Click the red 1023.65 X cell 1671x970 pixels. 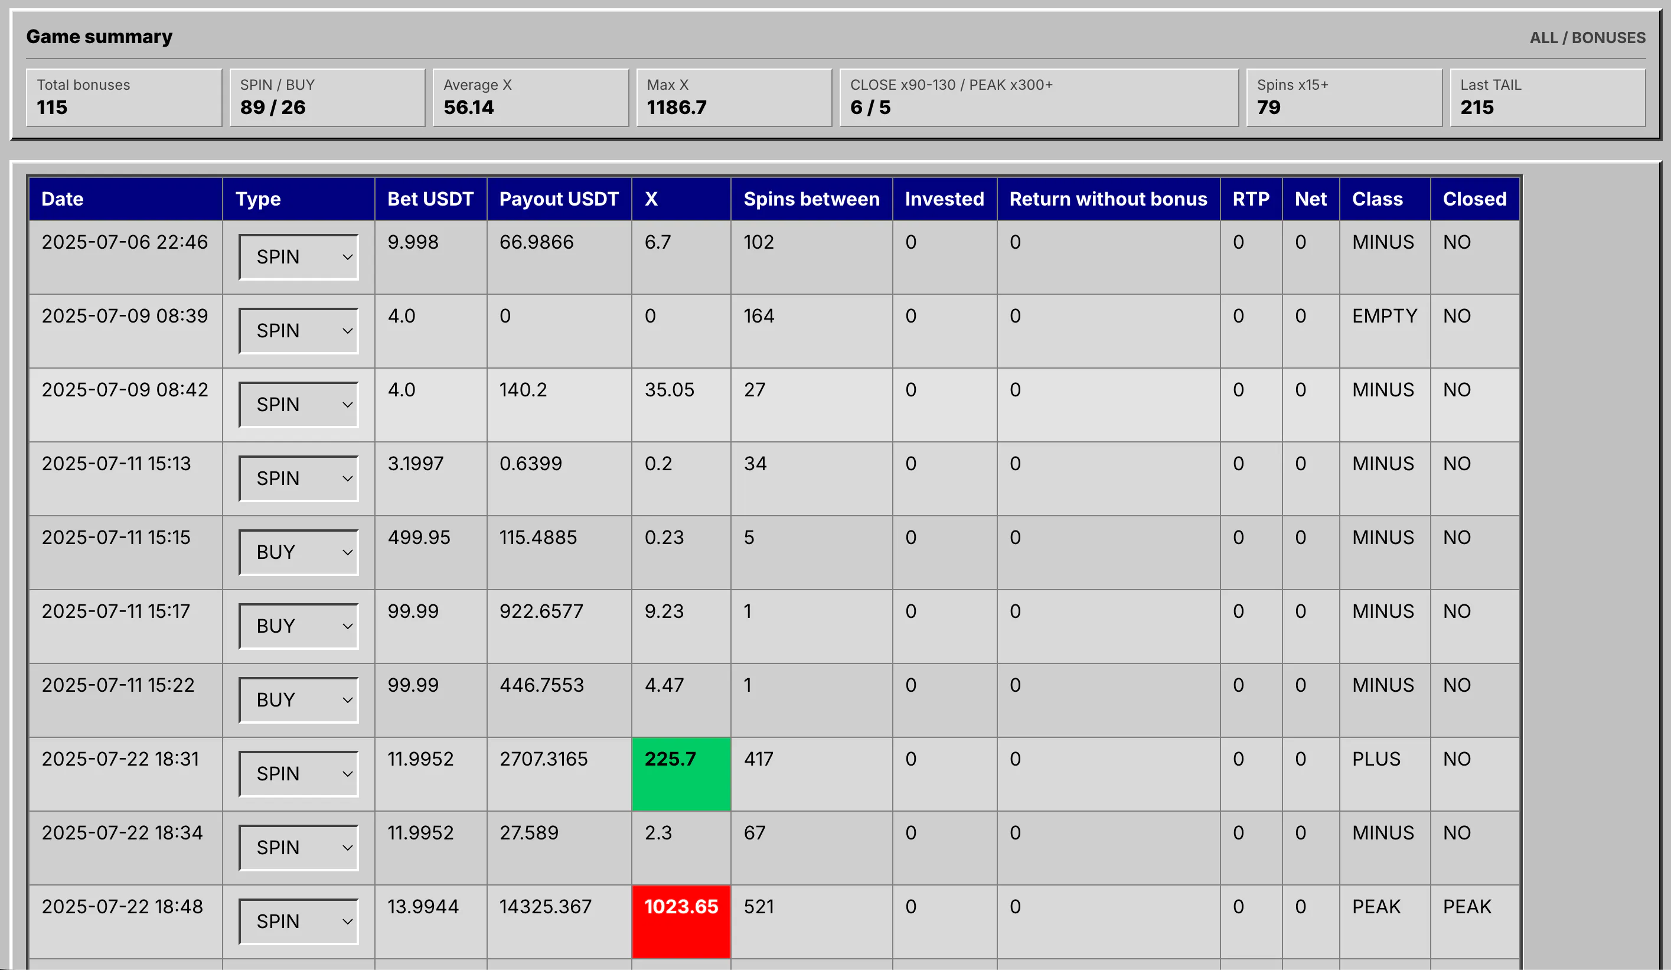tap(681, 922)
